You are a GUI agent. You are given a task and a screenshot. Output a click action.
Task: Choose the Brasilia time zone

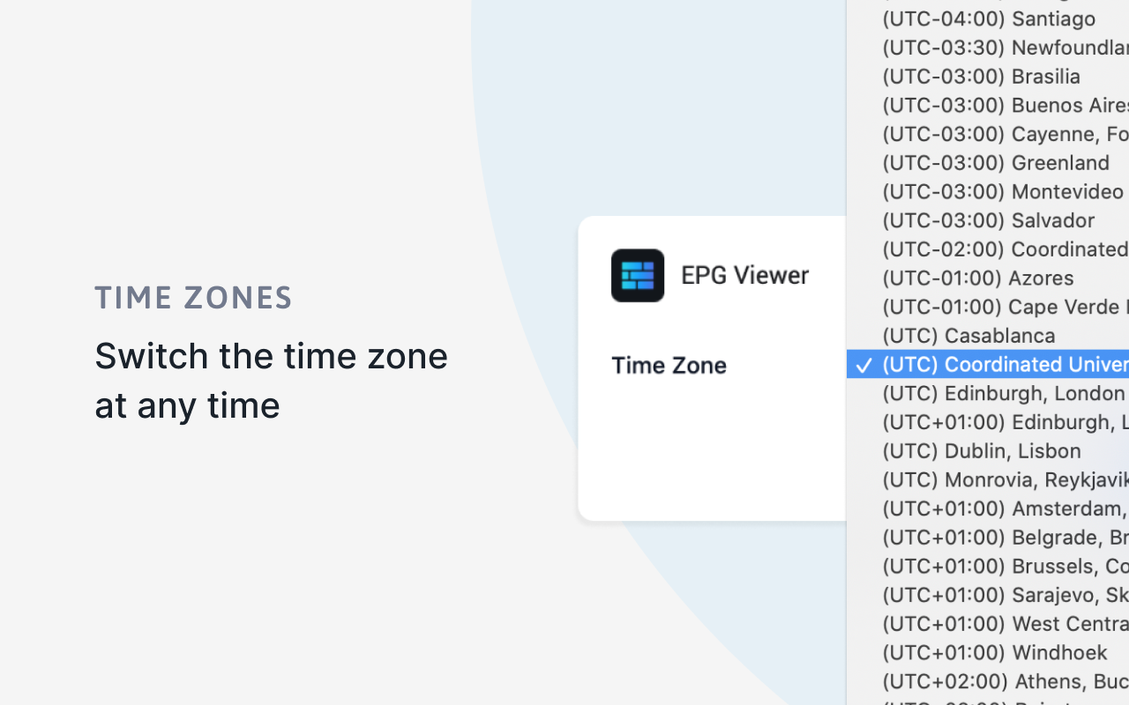(x=981, y=76)
